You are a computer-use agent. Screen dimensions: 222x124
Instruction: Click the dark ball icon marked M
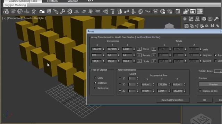pyautogui.click(x=170, y=11)
